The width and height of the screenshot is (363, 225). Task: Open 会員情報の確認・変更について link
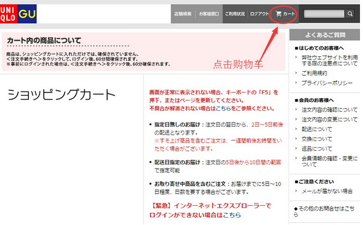coord(329,162)
